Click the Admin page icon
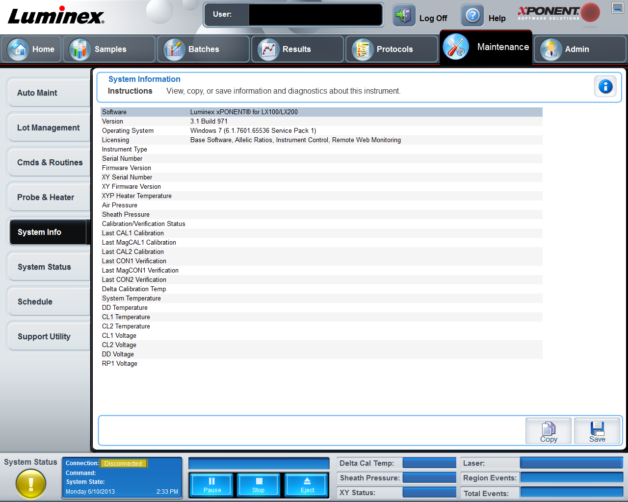The width and height of the screenshot is (628, 502). click(550, 49)
